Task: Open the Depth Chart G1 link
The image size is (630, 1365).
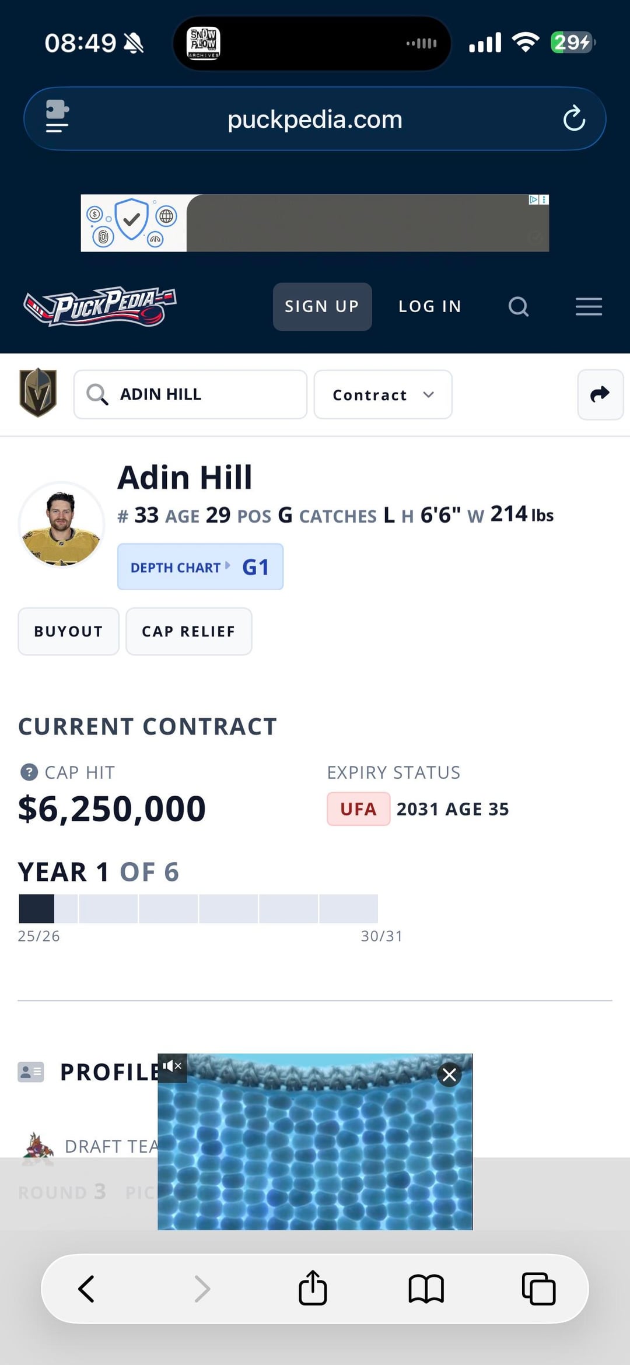Action: click(200, 567)
